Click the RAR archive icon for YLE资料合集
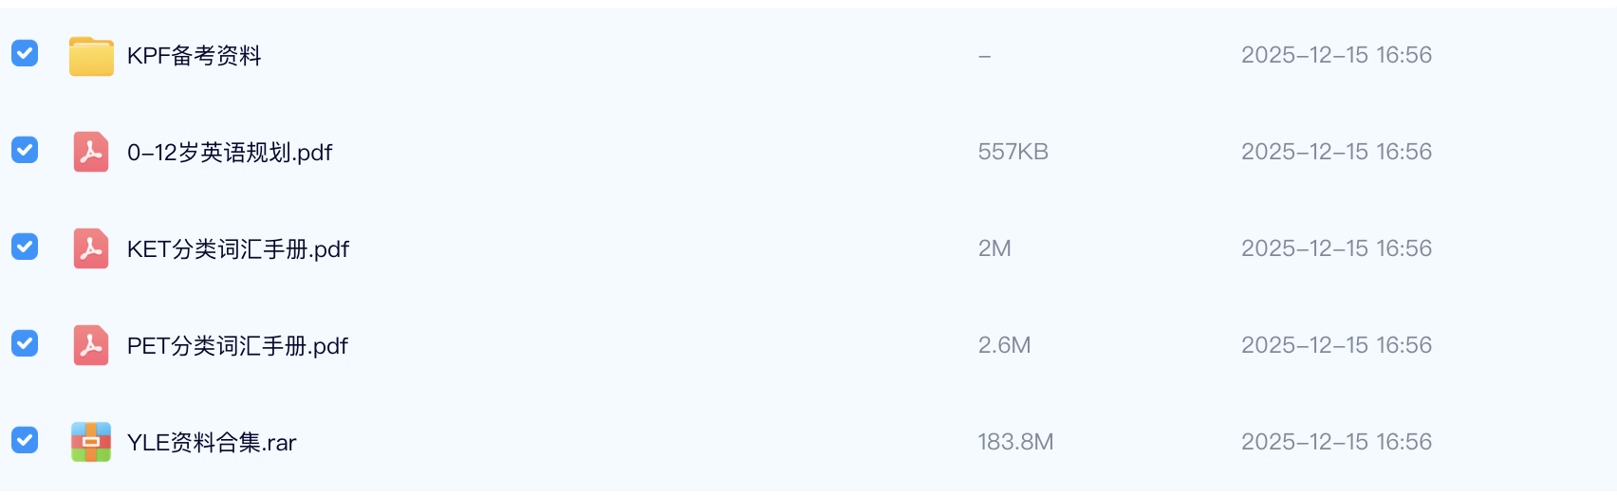The width and height of the screenshot is (1617, 495). tap(91, 442)
